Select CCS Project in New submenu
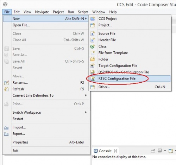Screen dimensions: 176x165 click(x=130, y=19)
